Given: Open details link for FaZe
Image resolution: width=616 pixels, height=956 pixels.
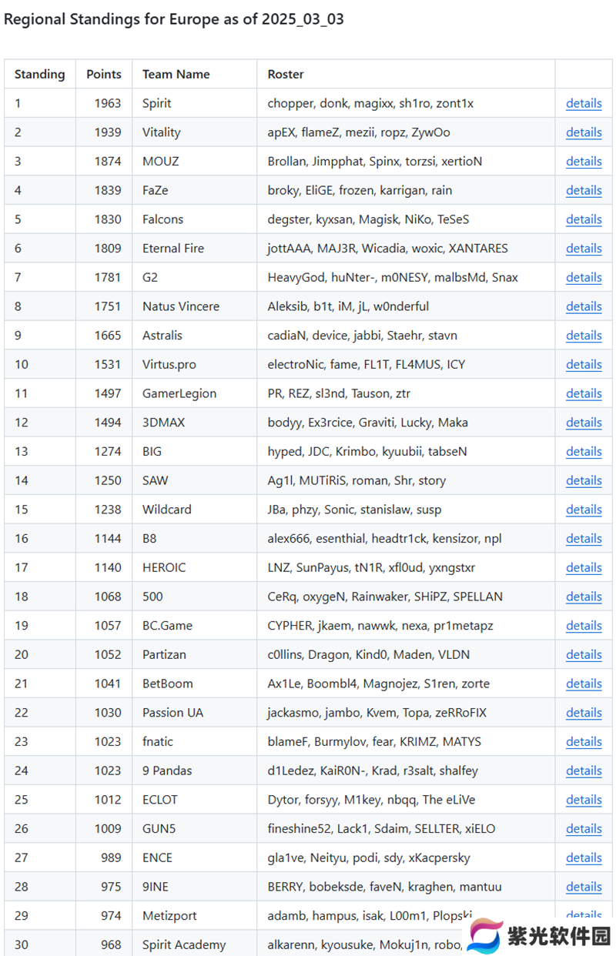Looking at the screenshot, I should (x=584, y=190).
